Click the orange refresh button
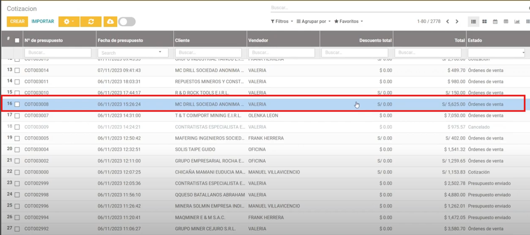Image resolution: width=530 pixels, height=235 pixels. coord(91,22)
